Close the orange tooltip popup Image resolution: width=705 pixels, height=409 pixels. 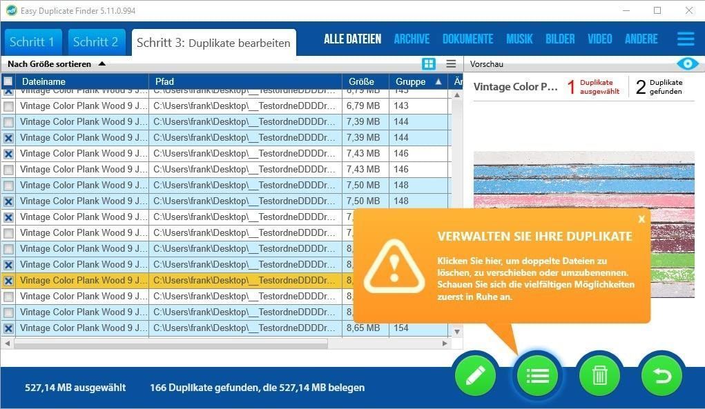[x=641, y=219]
